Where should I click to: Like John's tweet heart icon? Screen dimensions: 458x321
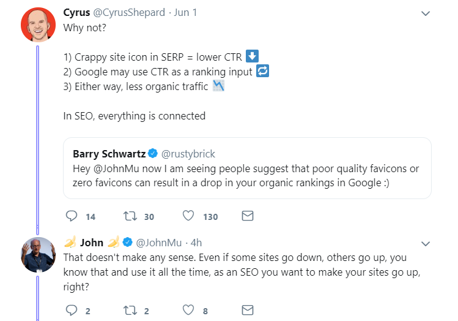pos(188,310)
